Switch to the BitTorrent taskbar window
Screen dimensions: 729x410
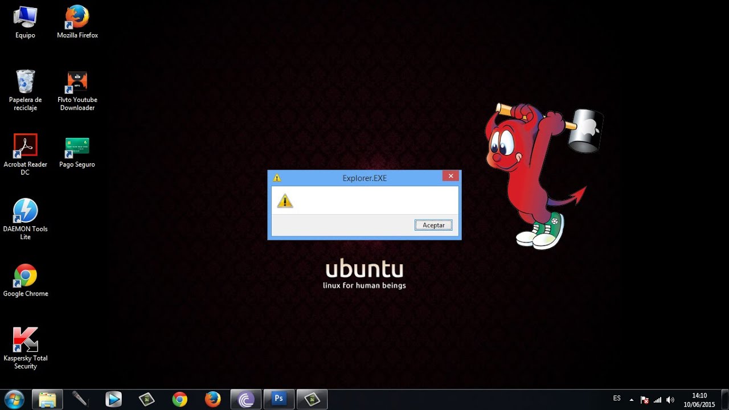[x=246, y=399]
